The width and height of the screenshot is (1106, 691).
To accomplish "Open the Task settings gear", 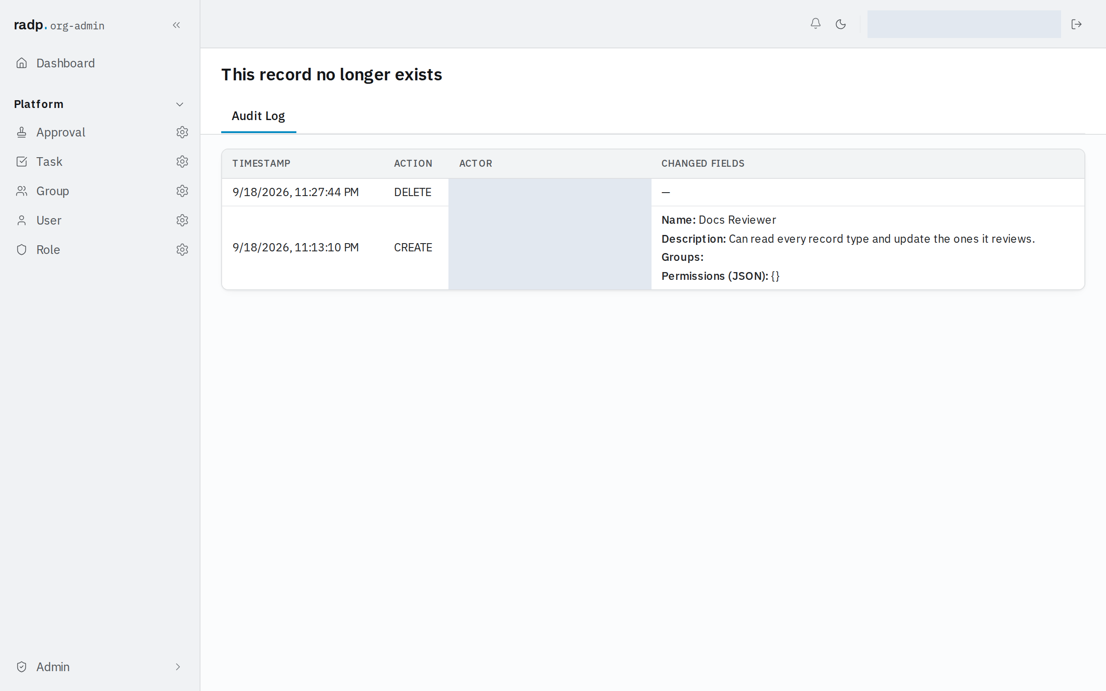I will 182,162.
